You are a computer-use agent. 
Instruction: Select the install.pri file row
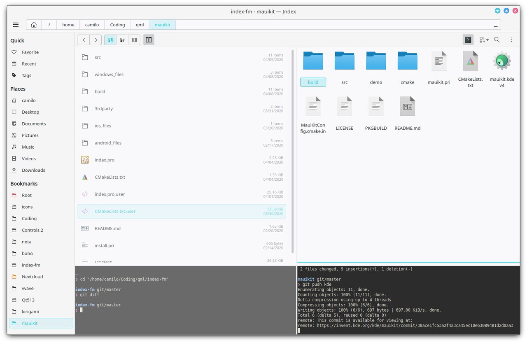(182, 245)
